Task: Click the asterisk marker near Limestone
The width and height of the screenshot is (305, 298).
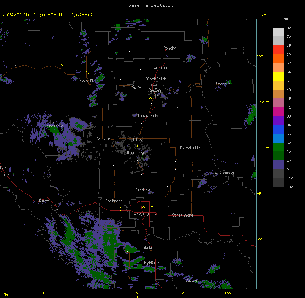Action: click(x=54, y=122)
